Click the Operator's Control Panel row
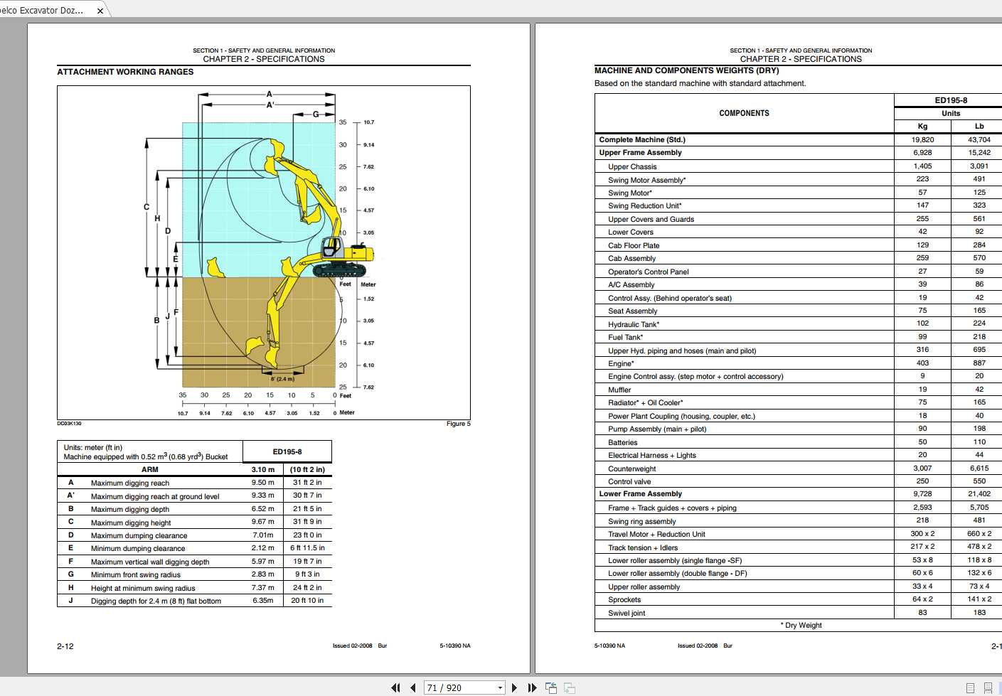 pos(798,272)
